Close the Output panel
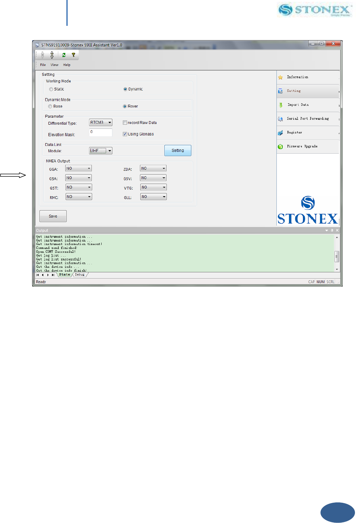Screen dimensions: 356x523 pos(337,230)
